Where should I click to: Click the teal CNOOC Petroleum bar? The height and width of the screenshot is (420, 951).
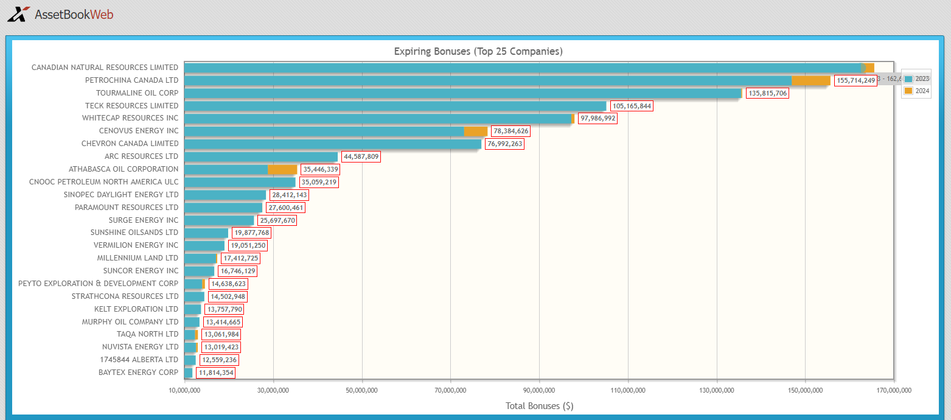(x=240, y=182)
